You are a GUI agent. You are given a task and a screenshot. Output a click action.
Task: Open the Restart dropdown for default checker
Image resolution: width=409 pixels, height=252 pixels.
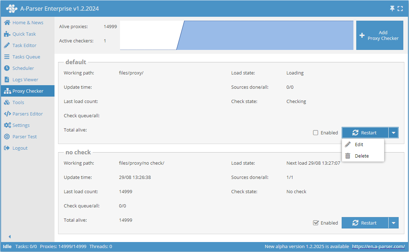pos(393,133)
